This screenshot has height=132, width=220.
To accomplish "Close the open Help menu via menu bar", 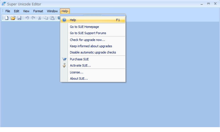I will [65, 11].
